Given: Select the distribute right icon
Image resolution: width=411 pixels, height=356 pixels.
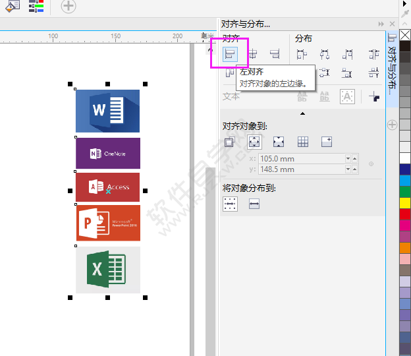Looking at the screenshot, I should coord(347,54).
